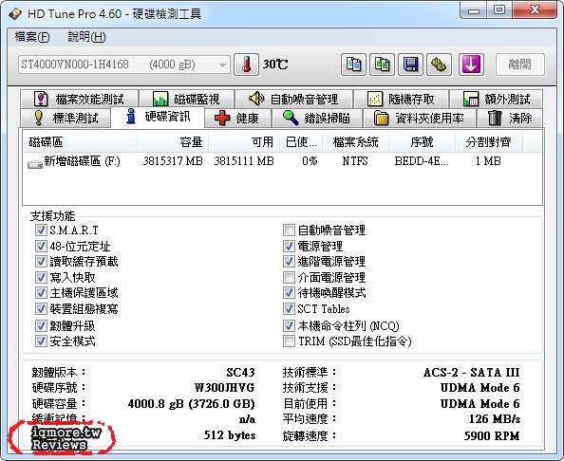Click the 離開 exit button

tap(520, 65)
